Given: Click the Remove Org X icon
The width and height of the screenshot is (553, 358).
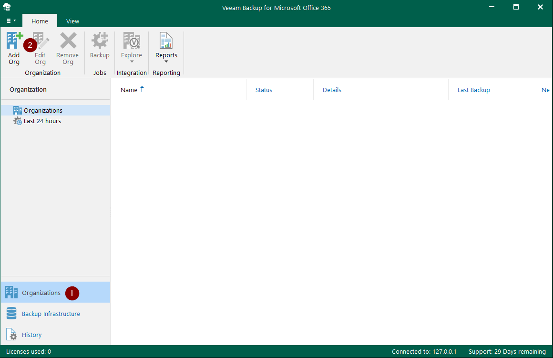Looking at the screenshot, I should 68,41.
